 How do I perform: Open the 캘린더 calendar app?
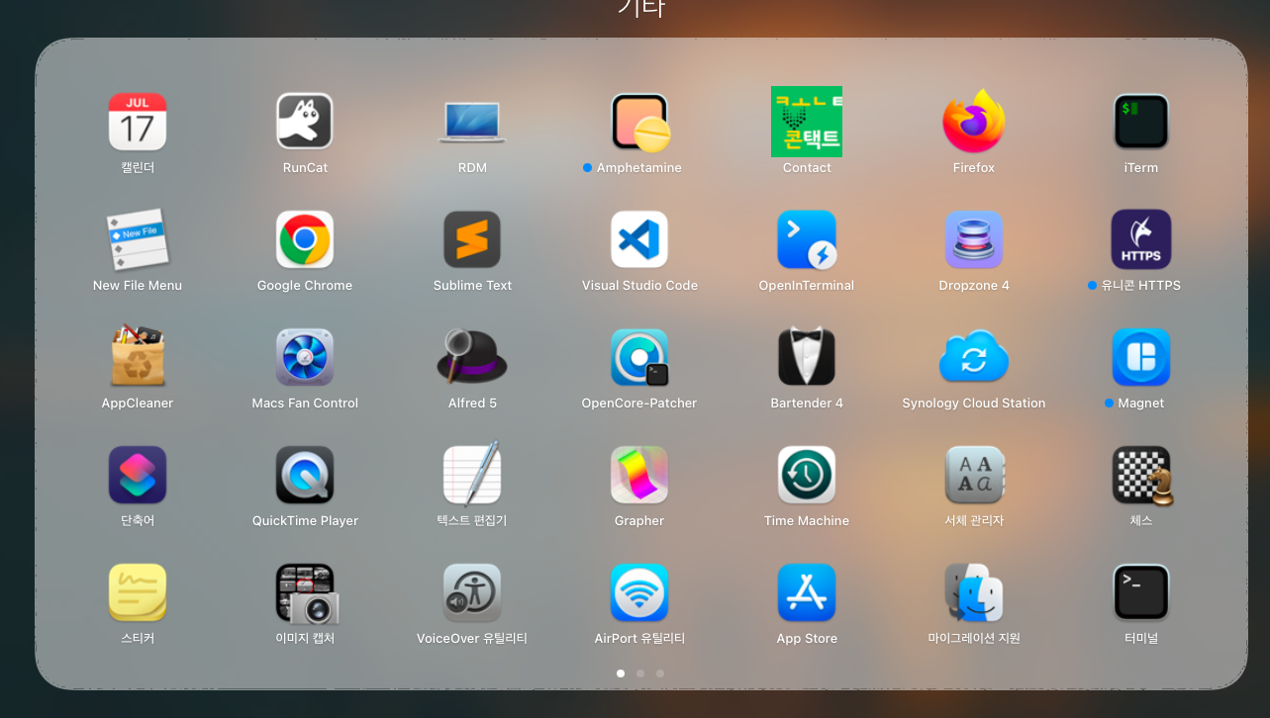pos(138,122)
